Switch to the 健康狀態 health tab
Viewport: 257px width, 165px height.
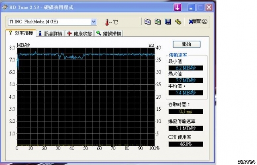(80, 34)
